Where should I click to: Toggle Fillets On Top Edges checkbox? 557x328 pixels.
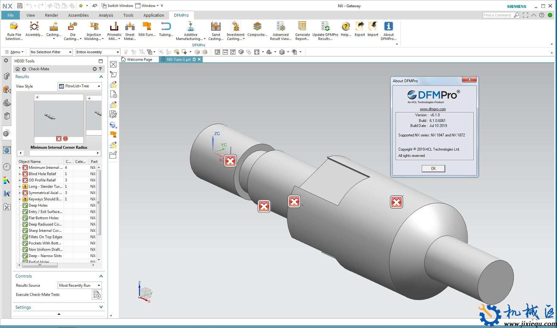click(25, 237)
